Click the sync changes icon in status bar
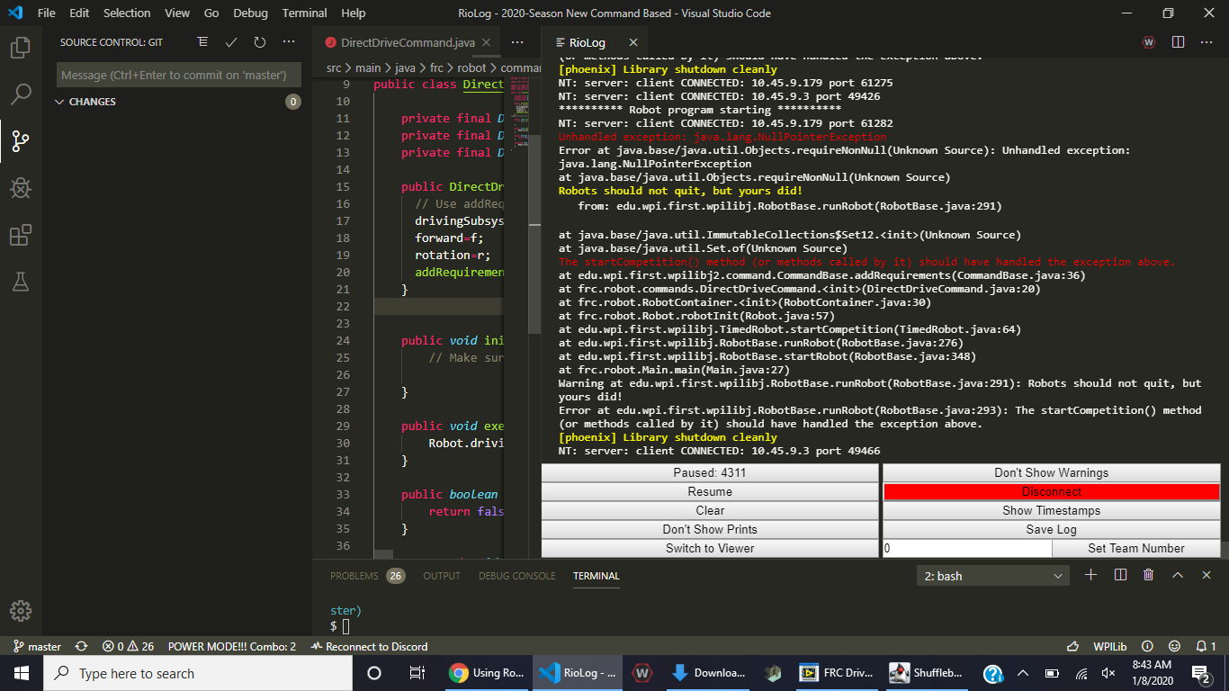The height and width of the screenshot is (691, 1229). coord(82,646)
